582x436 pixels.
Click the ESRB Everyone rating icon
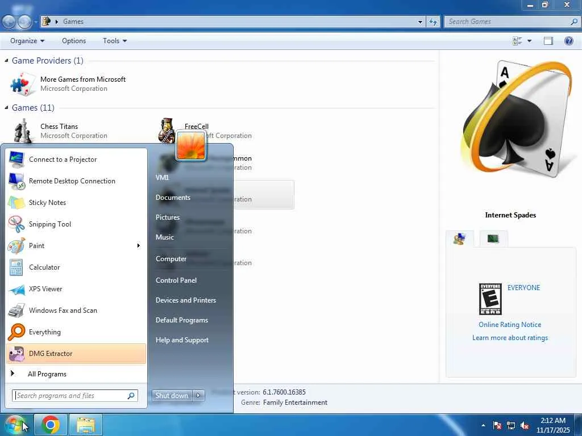(490, 299)
